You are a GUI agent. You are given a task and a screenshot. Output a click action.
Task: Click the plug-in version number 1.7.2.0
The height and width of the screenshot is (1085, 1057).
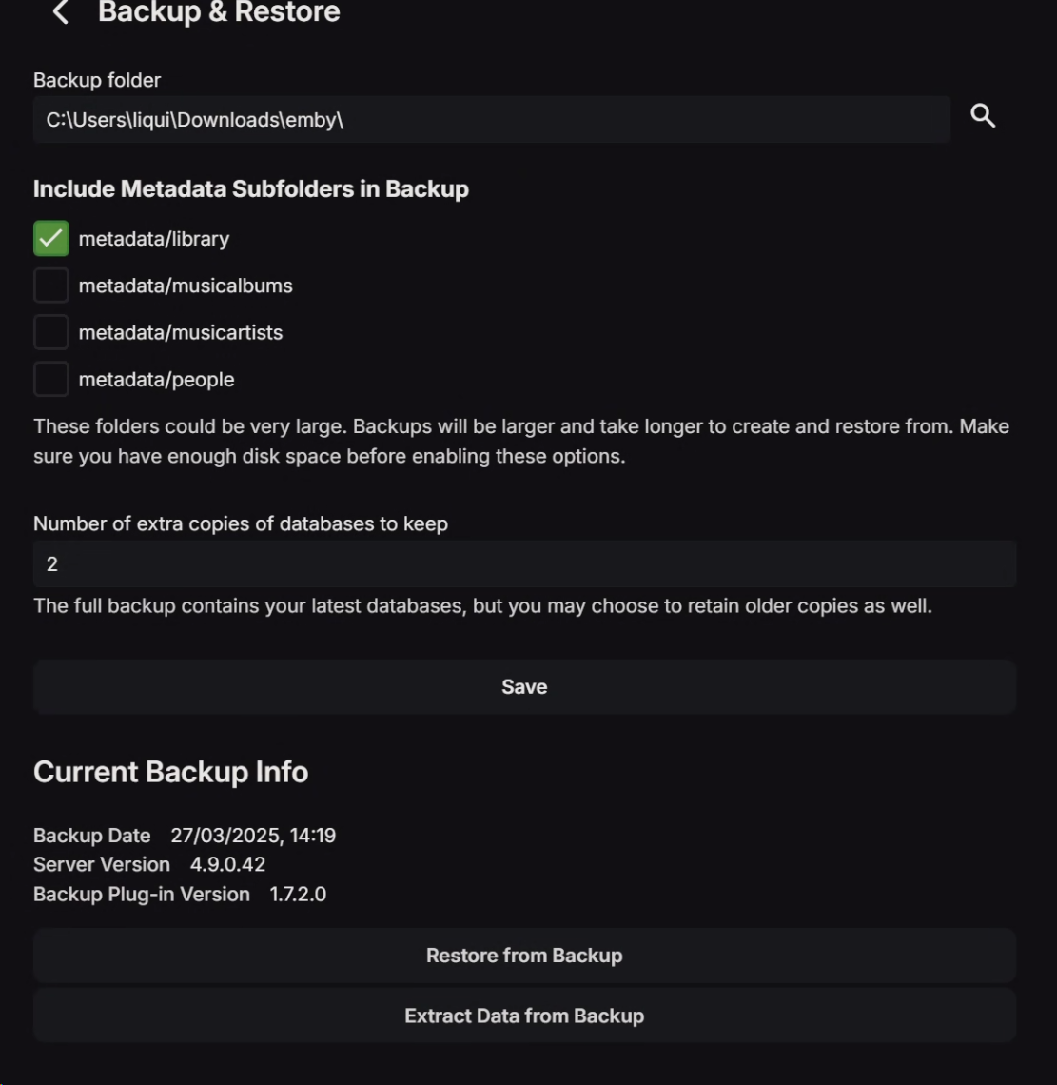[298, 895]
